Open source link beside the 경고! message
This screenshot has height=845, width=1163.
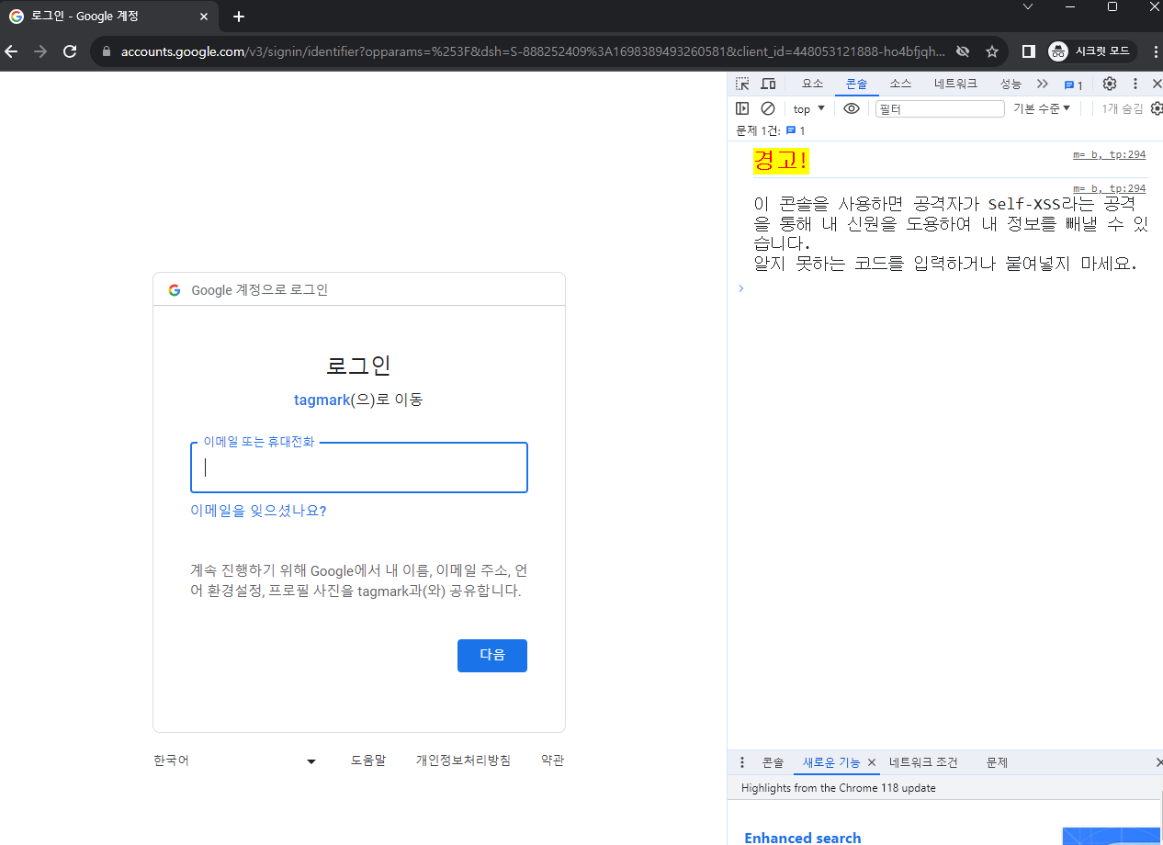(1109, 154)
